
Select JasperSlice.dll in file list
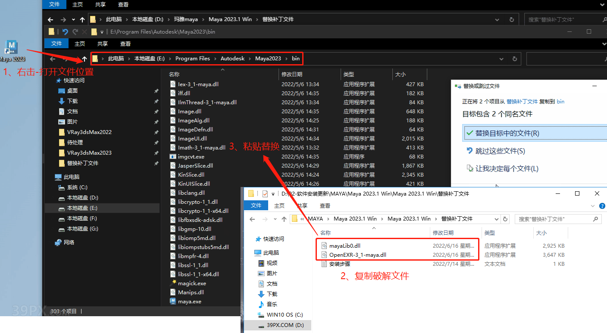click(x=297, y=166)
